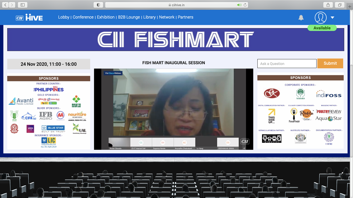Viewport: 353px width, 198px height.
Task: Go to the Conference section
Action: coord(83,17)
